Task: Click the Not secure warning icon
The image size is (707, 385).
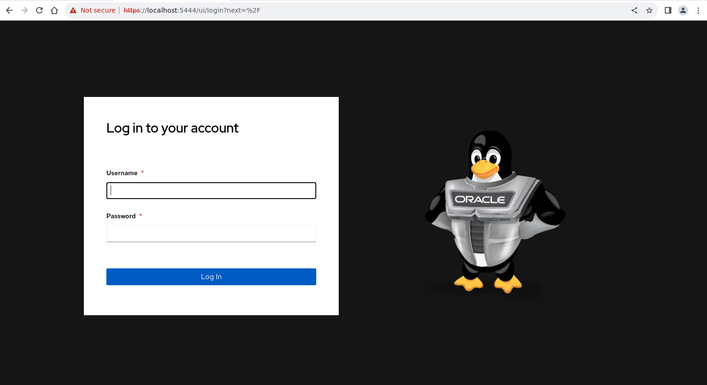Action: 73,10
